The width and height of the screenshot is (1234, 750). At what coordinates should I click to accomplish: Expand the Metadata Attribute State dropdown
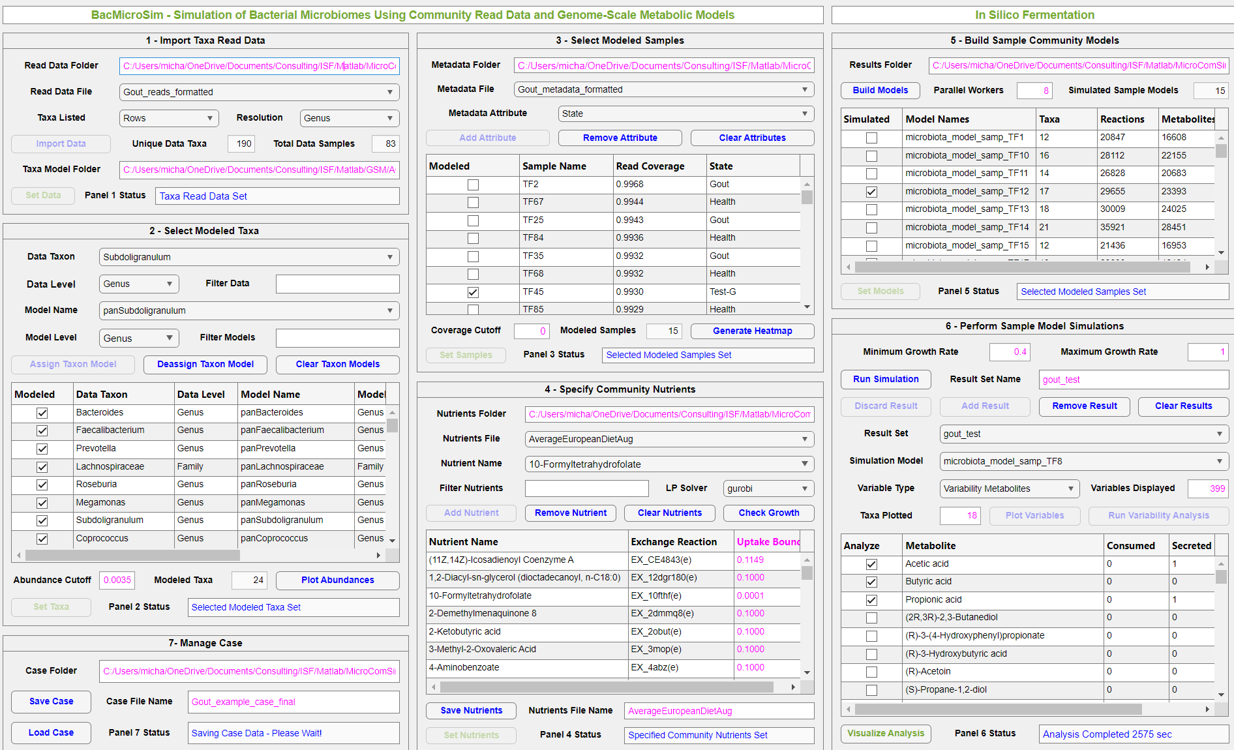tap(686, 113)
